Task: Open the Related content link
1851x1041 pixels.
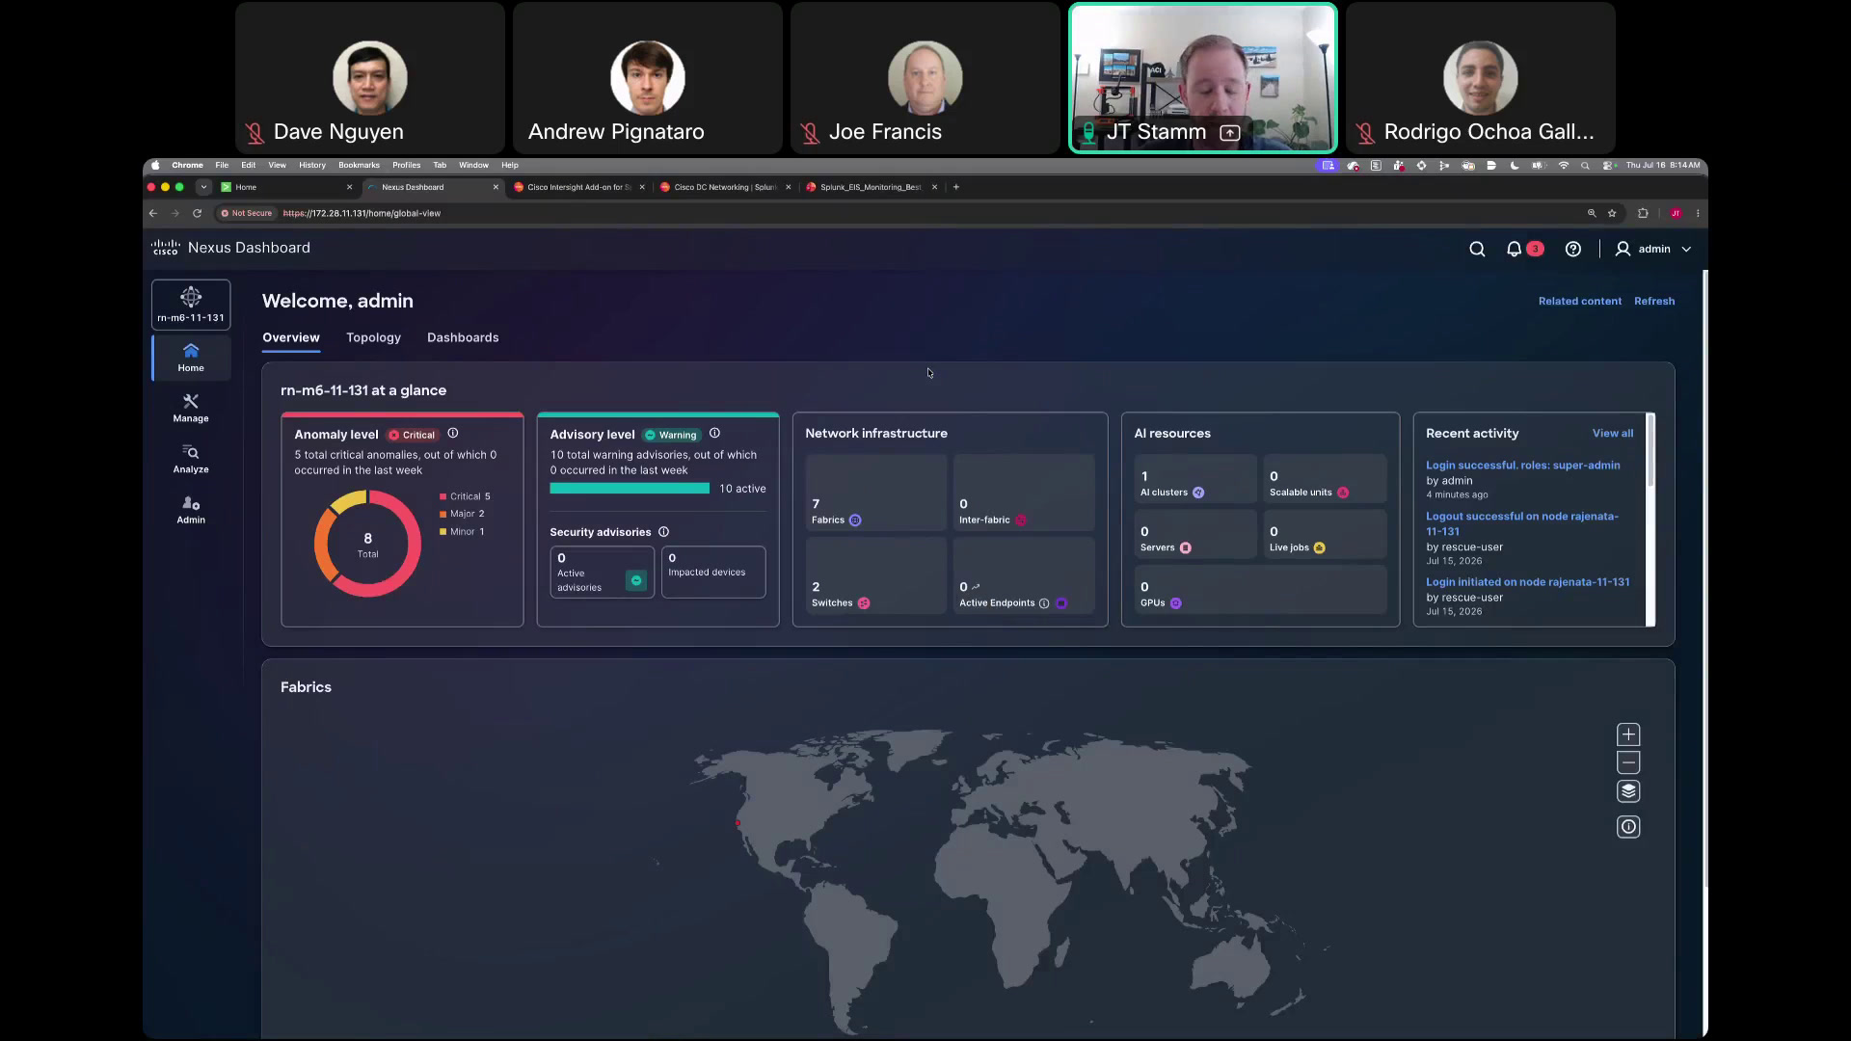Action: 1579,301
